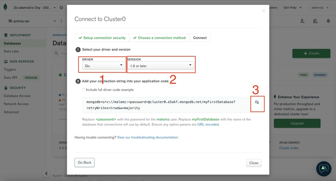Open Data API in the sidebar
The height and width of the screenshot is (181, 336).
tap(10, 78)
